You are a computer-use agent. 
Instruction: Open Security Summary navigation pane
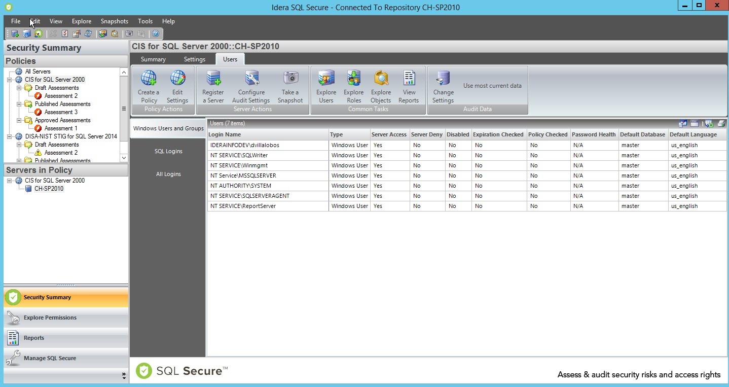pyautogui.click(x=66, y=297)
